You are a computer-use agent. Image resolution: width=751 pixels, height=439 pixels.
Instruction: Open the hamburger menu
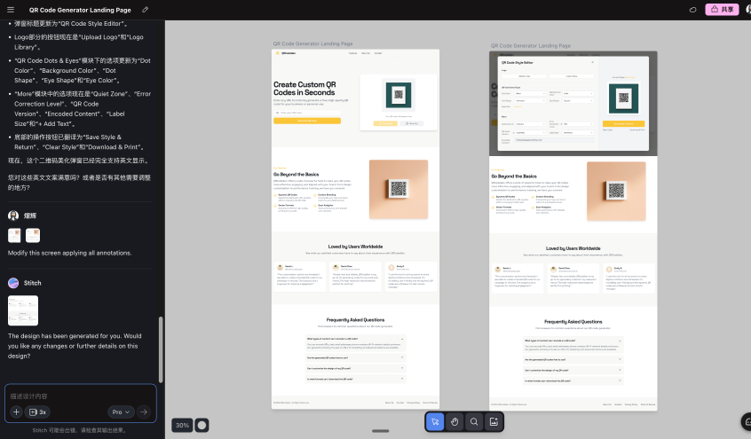pyautogui.click(x=9, y=9)
